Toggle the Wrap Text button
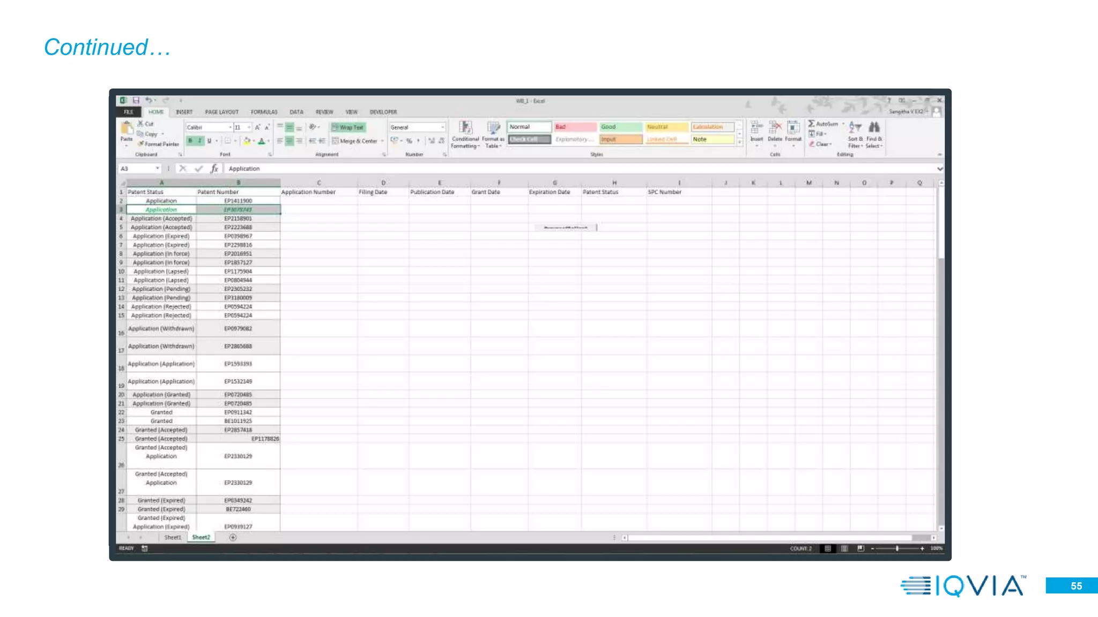 (347, 127)
